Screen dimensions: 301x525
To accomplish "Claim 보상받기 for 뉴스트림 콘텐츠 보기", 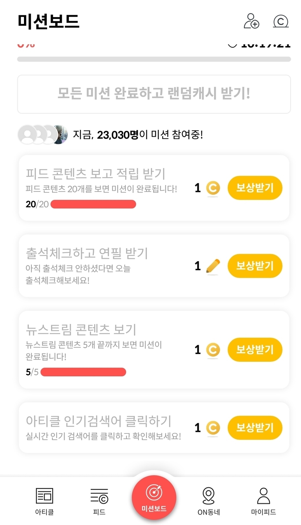I will (255, 350).
